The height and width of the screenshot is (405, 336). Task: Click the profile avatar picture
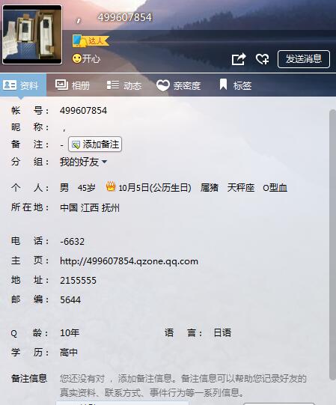(32, 34)
